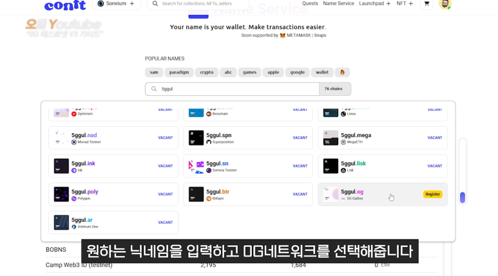Open the Soneium network dropdown
This screenshot has width=498, height=276.
pos(116,4)
